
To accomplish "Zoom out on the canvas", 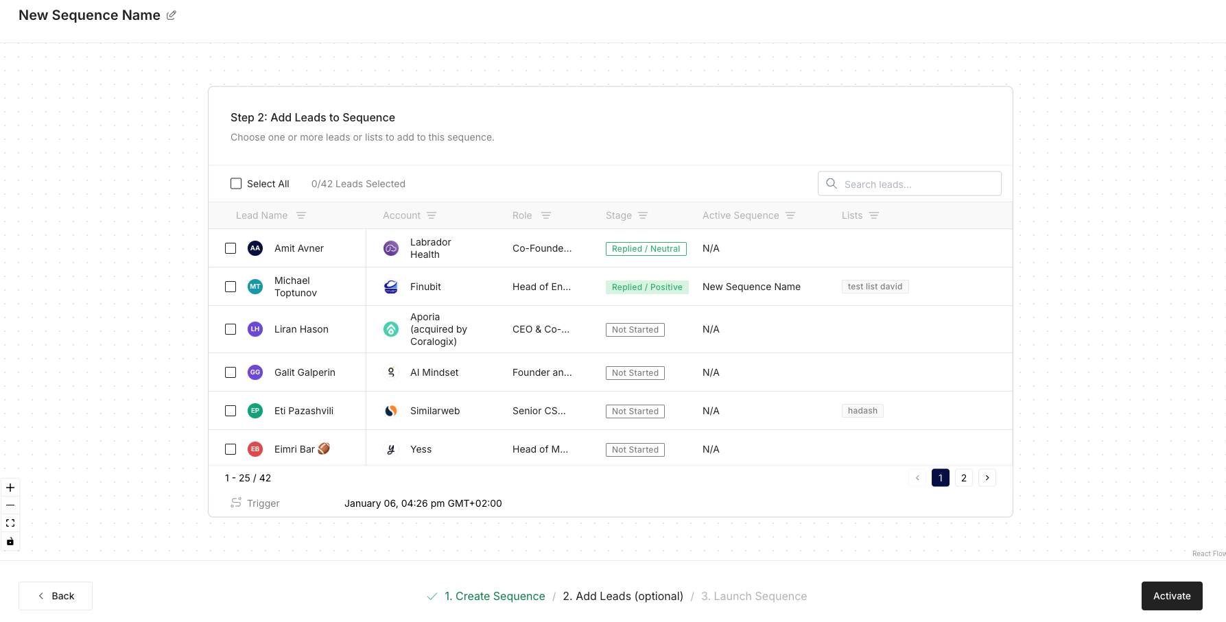I will click(10, 505).
